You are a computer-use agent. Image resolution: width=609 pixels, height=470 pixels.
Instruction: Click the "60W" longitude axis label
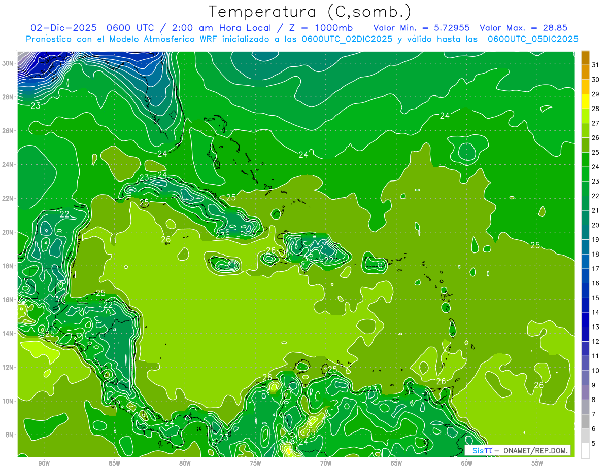pyautogui.click(x=467, y=464)
